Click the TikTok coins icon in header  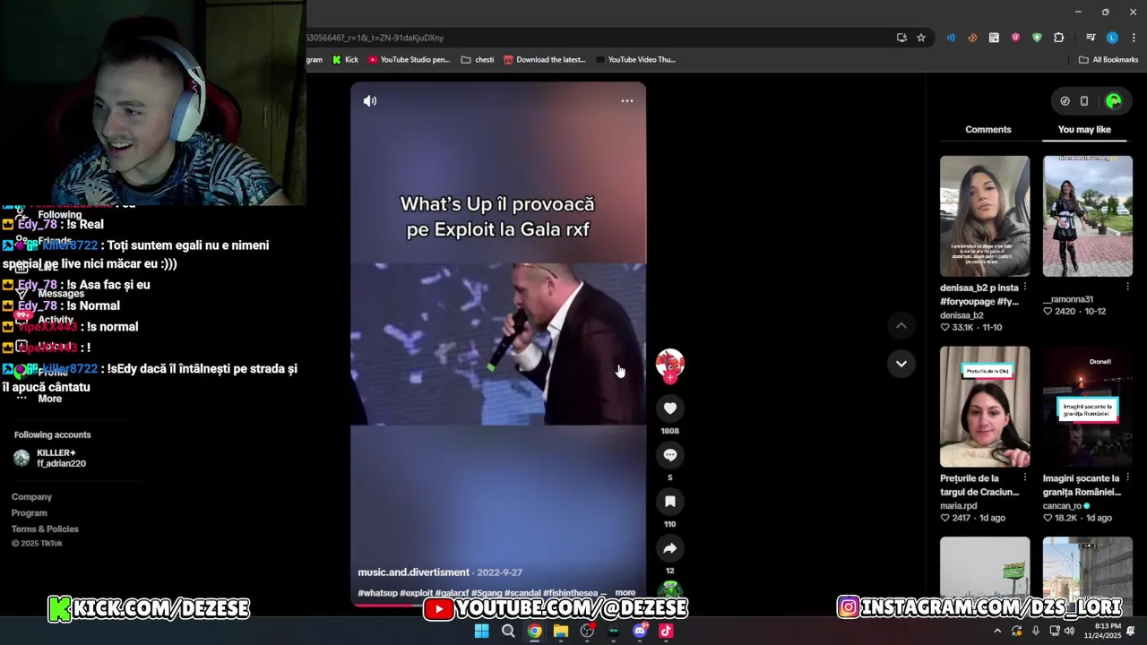tap(1065, 101)
